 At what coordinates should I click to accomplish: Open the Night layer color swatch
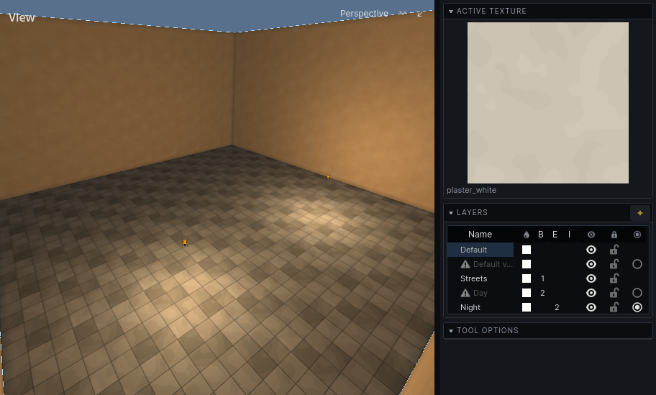tap(527, 307)
